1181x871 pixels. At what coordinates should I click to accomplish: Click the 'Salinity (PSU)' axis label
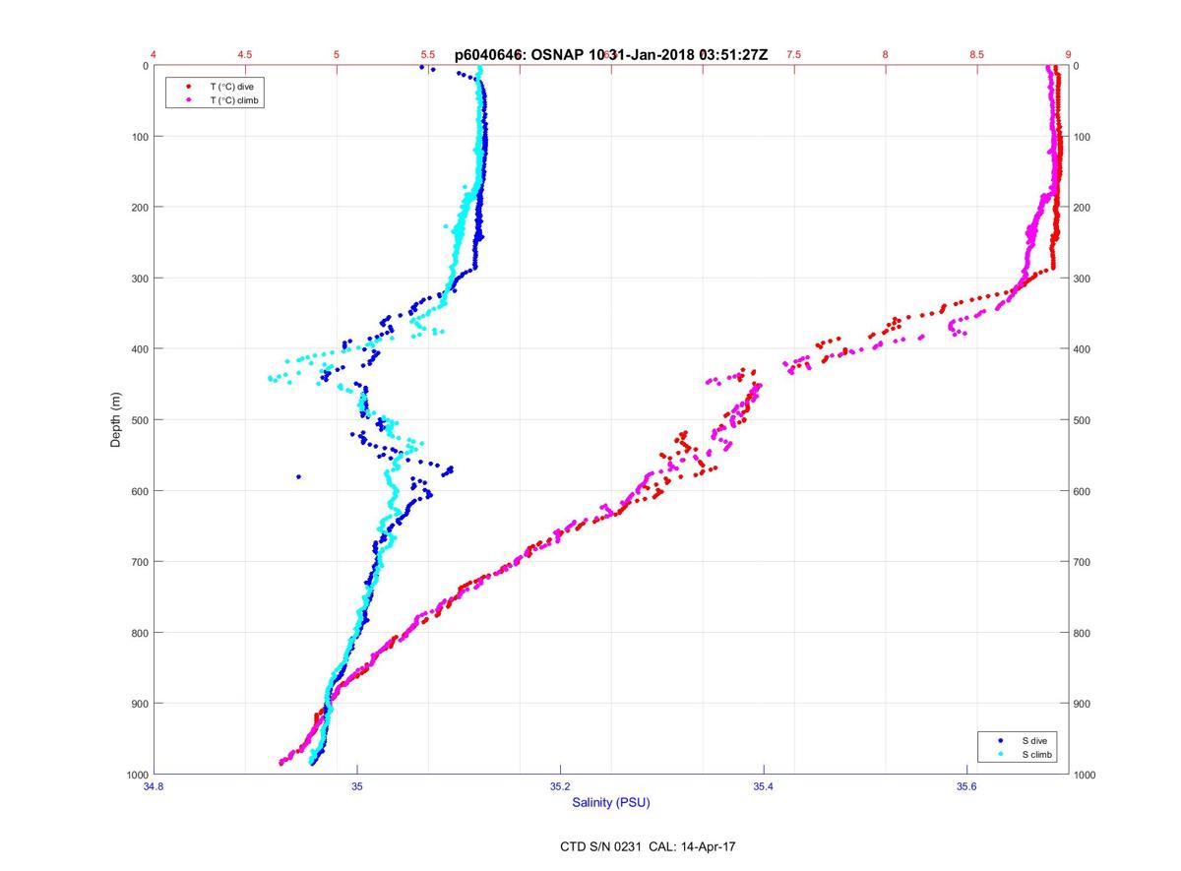(610, 803)
